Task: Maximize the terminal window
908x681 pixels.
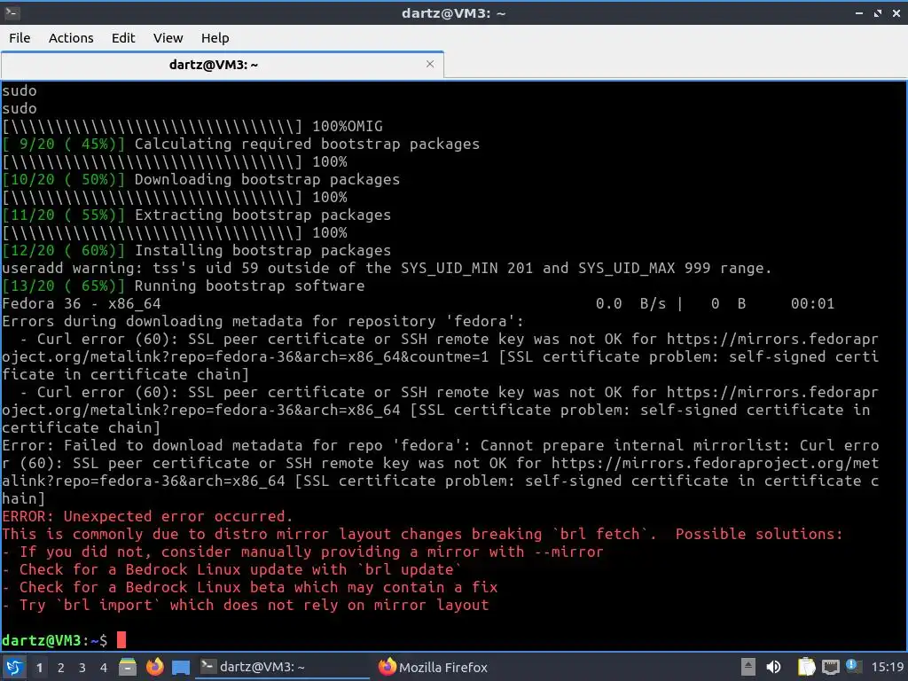Action: (878, 12)
